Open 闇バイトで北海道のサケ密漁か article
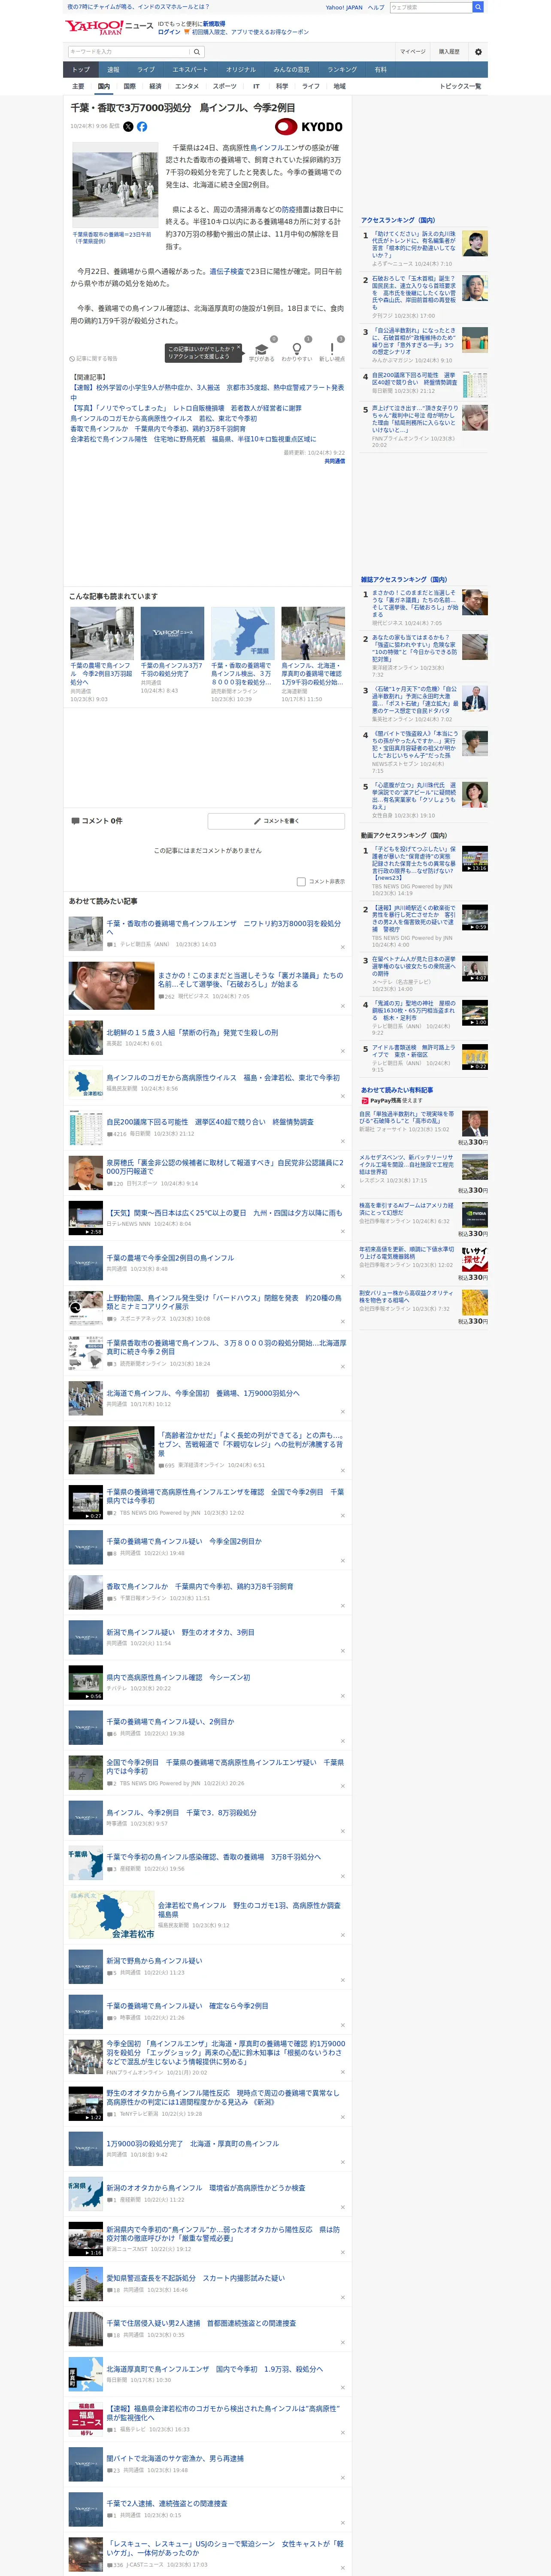Viewport: 551px width, 2576px height. (175, 2459)
